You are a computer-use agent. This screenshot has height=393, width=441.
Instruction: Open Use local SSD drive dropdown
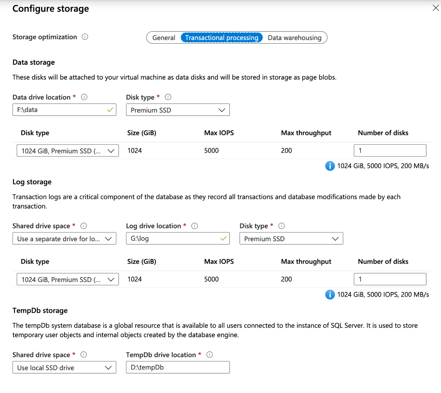tap(64, 368)
